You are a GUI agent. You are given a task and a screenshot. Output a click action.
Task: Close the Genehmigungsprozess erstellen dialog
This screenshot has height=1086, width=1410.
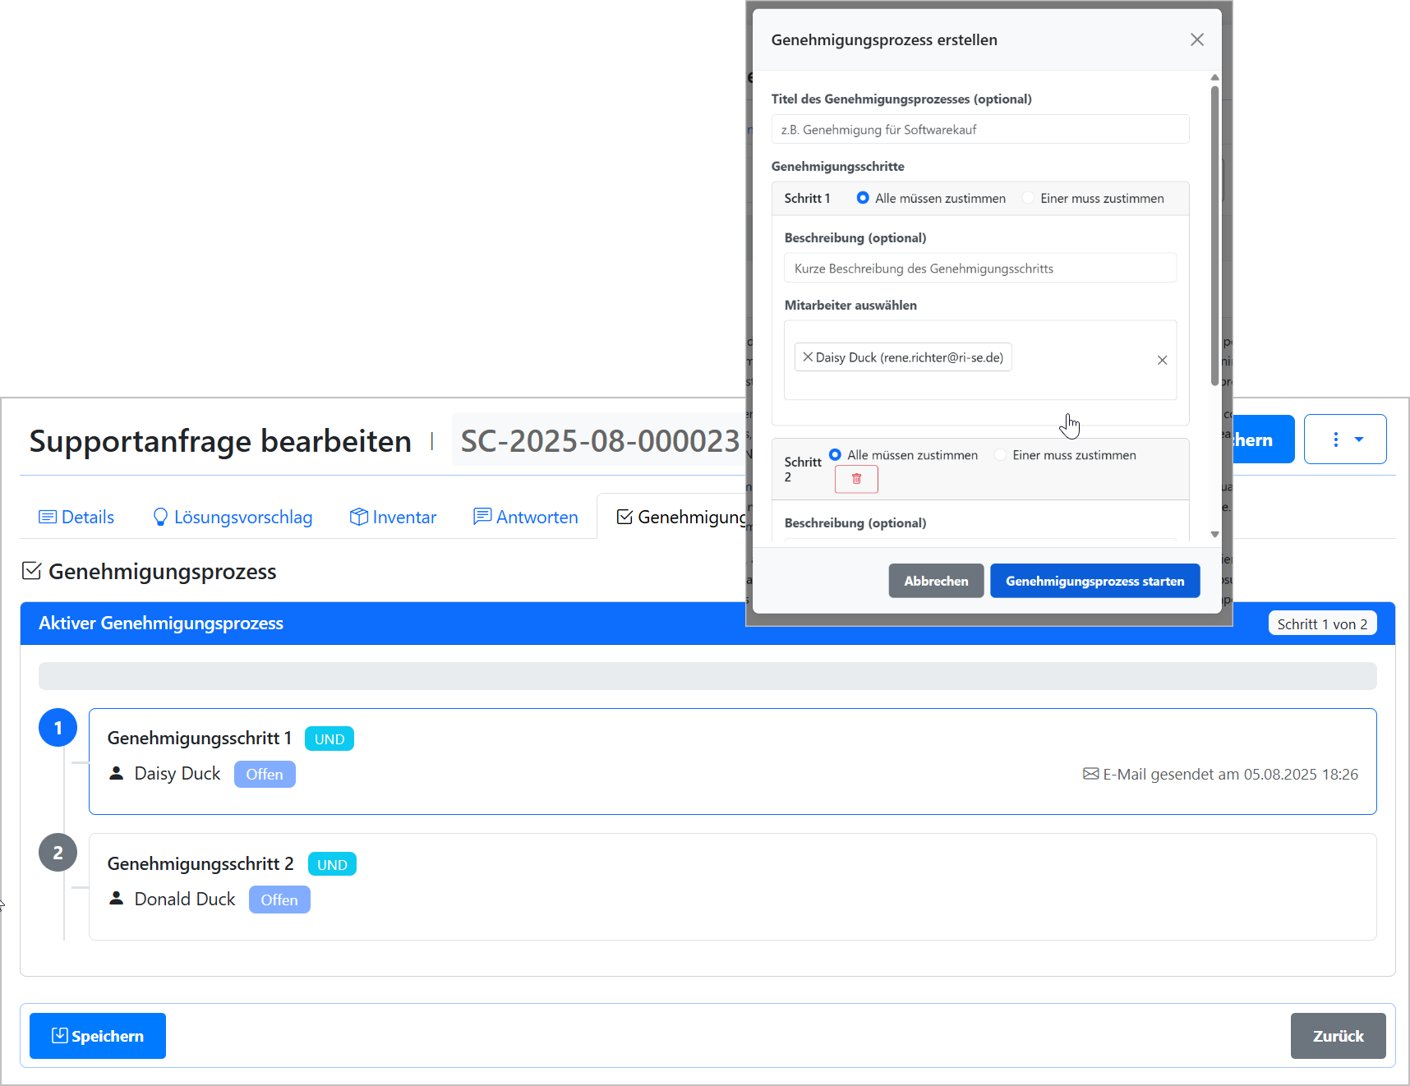pyautogui.click(x=1196, y=39)
